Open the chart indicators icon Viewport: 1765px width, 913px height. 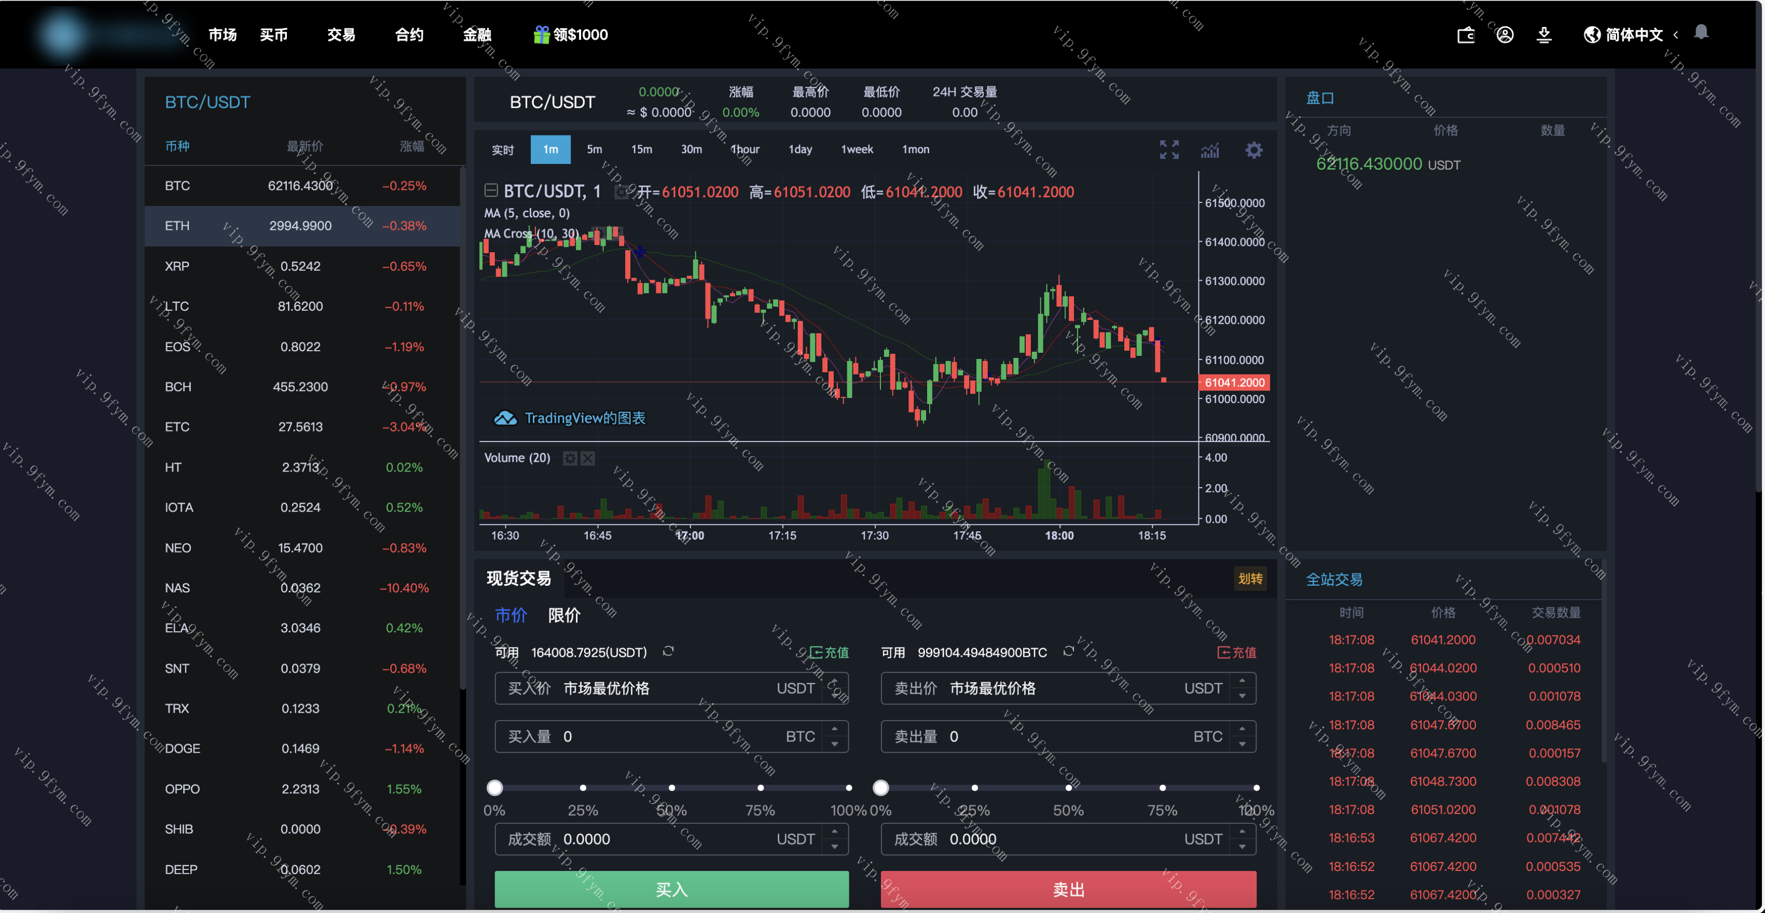coord(1210,150)
